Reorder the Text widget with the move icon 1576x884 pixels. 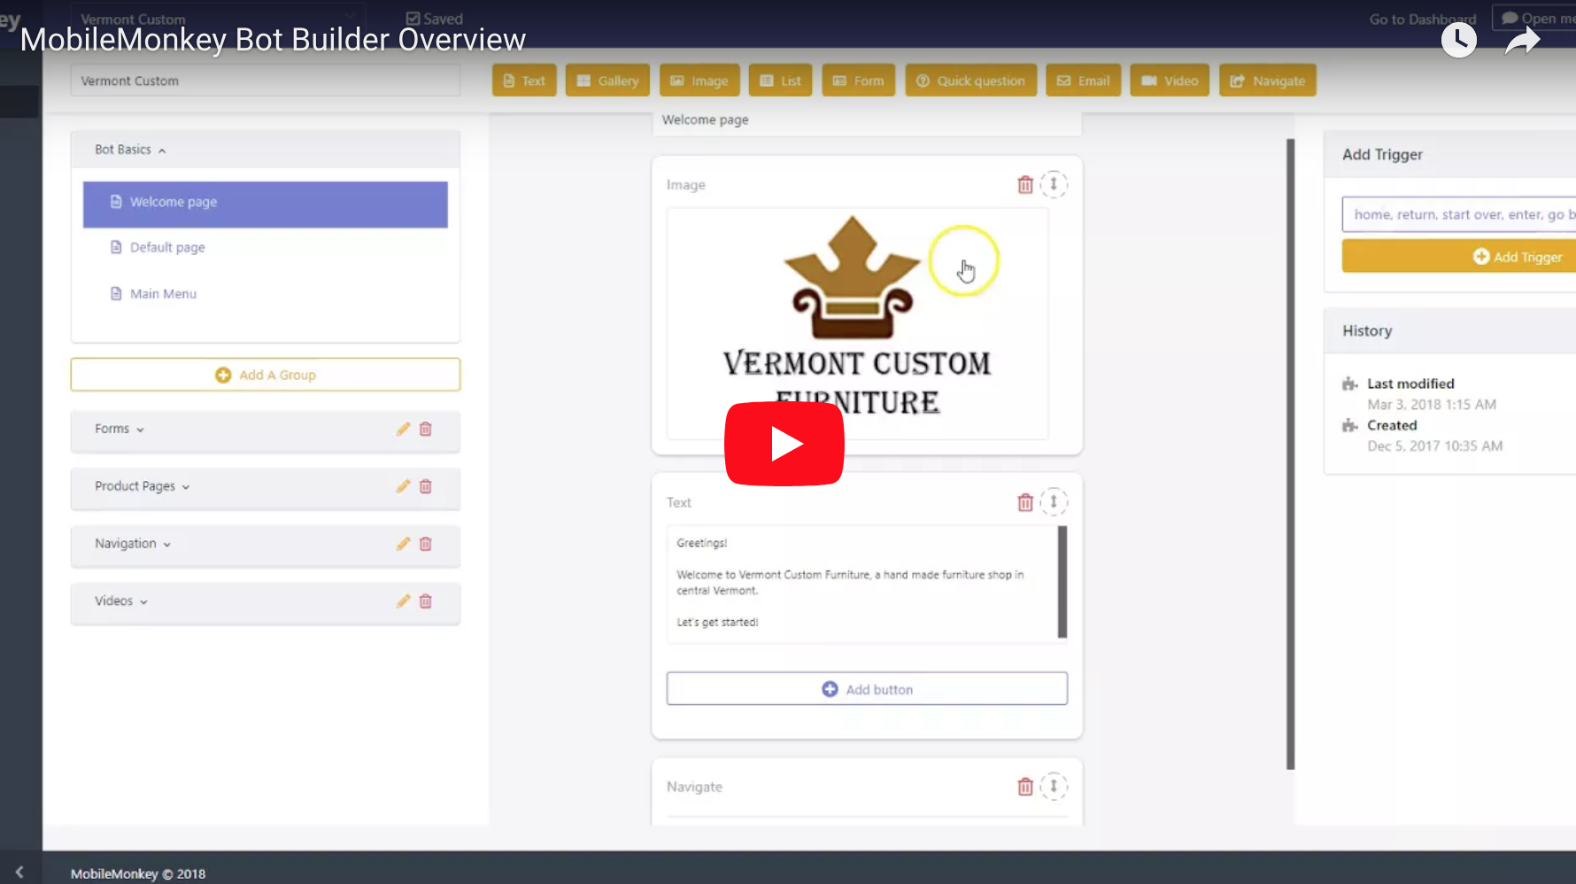click(x=1054, y=501)
